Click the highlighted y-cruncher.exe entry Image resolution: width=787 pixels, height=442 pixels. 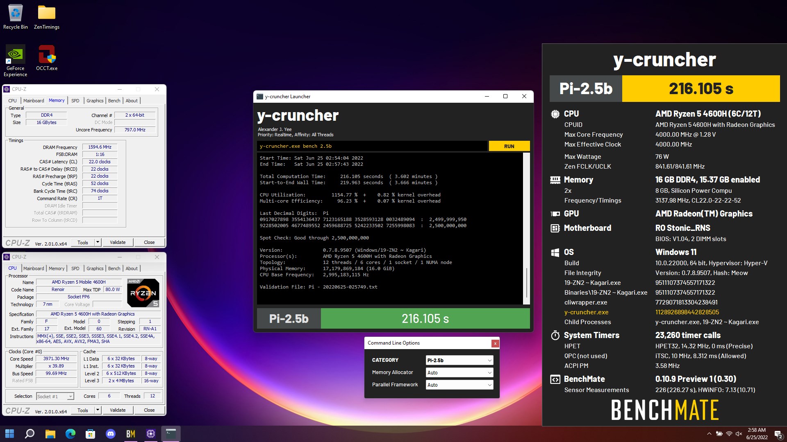(x=586, y=312)
